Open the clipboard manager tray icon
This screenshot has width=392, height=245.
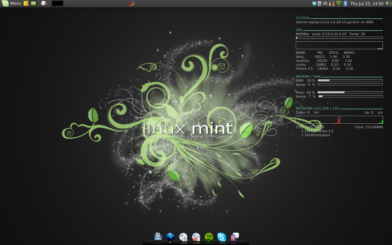(319, 3)
